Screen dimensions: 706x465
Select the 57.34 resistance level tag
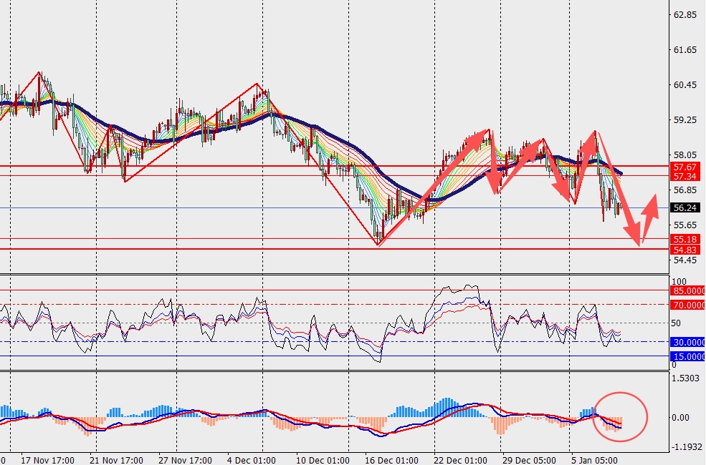[684, 176]
